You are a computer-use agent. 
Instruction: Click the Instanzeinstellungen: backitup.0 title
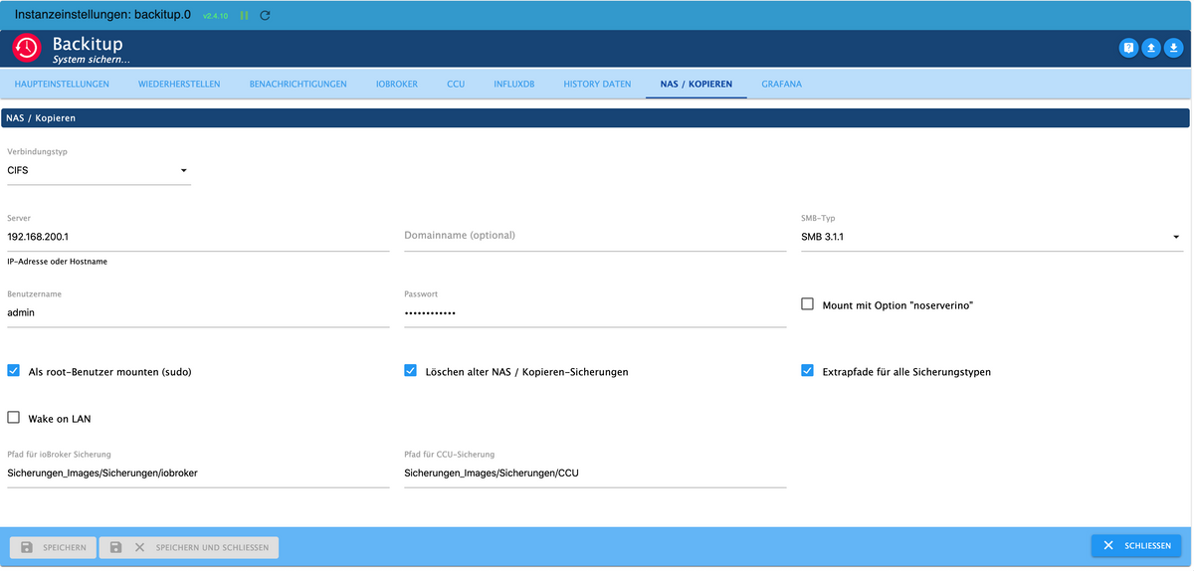103,16
